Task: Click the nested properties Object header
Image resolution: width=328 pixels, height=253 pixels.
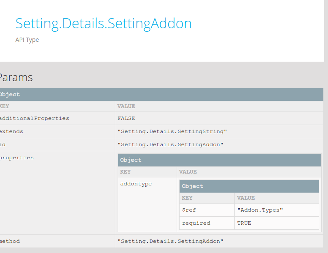Action: coord(219,160)
